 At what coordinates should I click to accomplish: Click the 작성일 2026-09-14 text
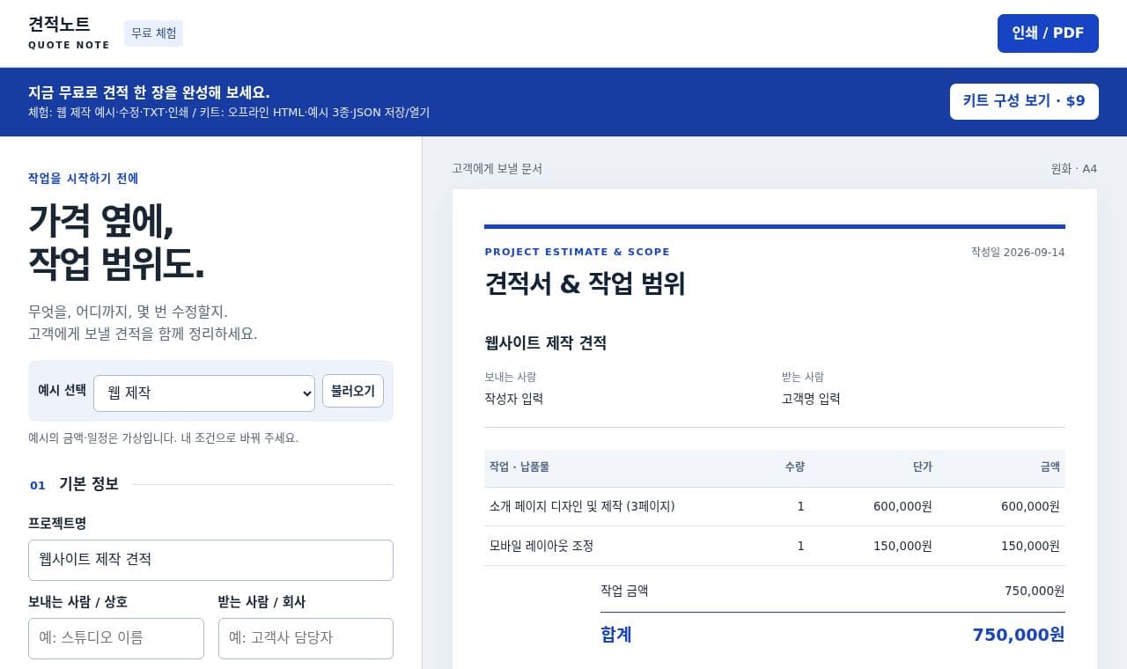(1018, 253)
